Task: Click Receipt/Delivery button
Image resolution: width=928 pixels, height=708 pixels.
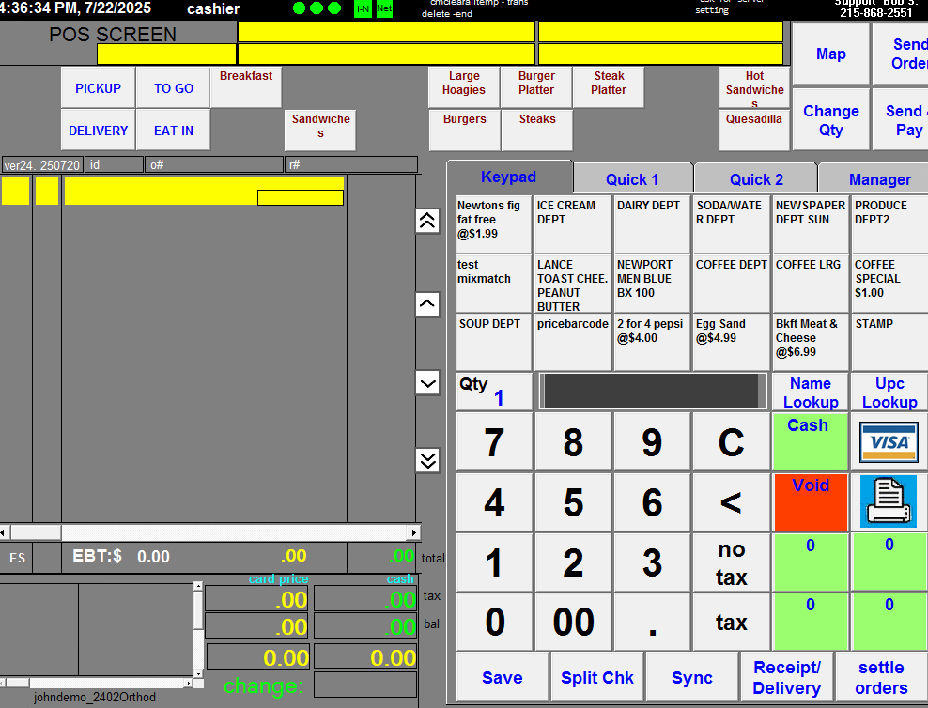Action: [787, 677]
